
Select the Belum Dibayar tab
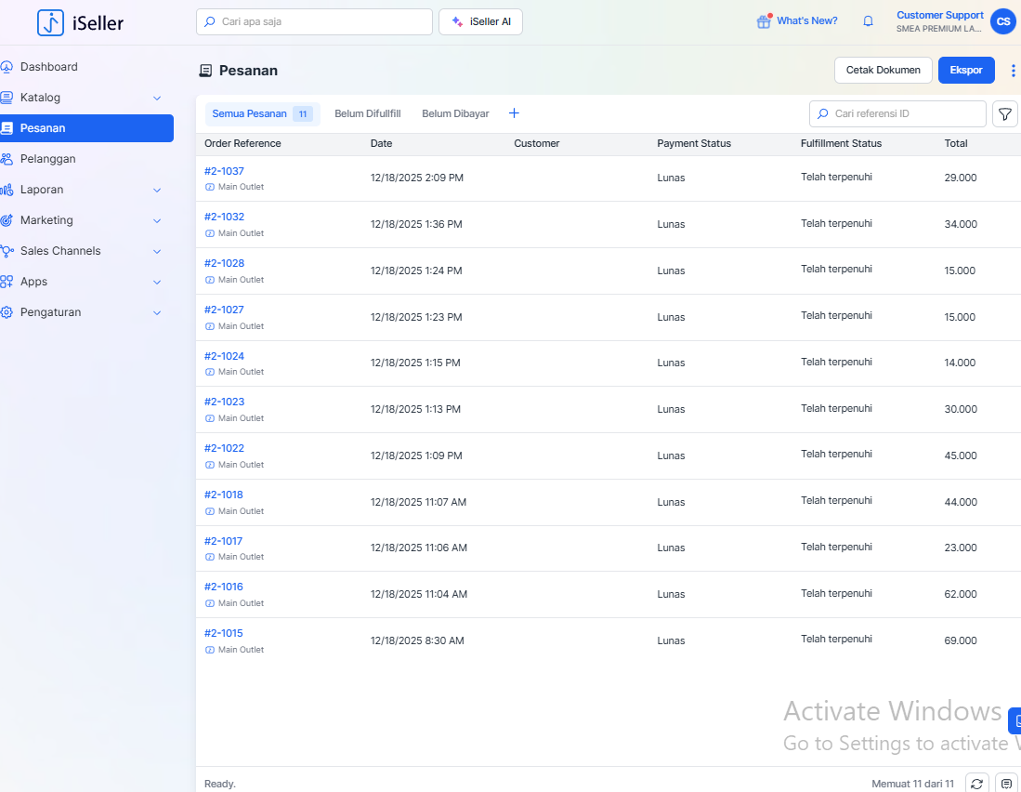pyautogui.click(x=455, y=113)
